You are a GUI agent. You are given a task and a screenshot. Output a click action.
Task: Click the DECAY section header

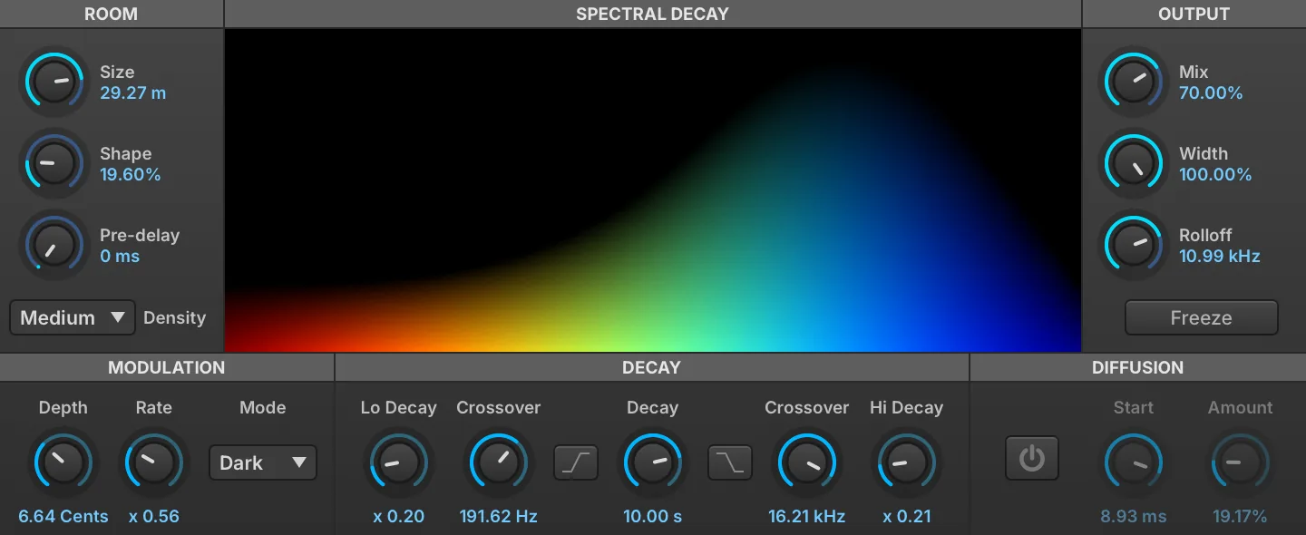click(652, 367)
